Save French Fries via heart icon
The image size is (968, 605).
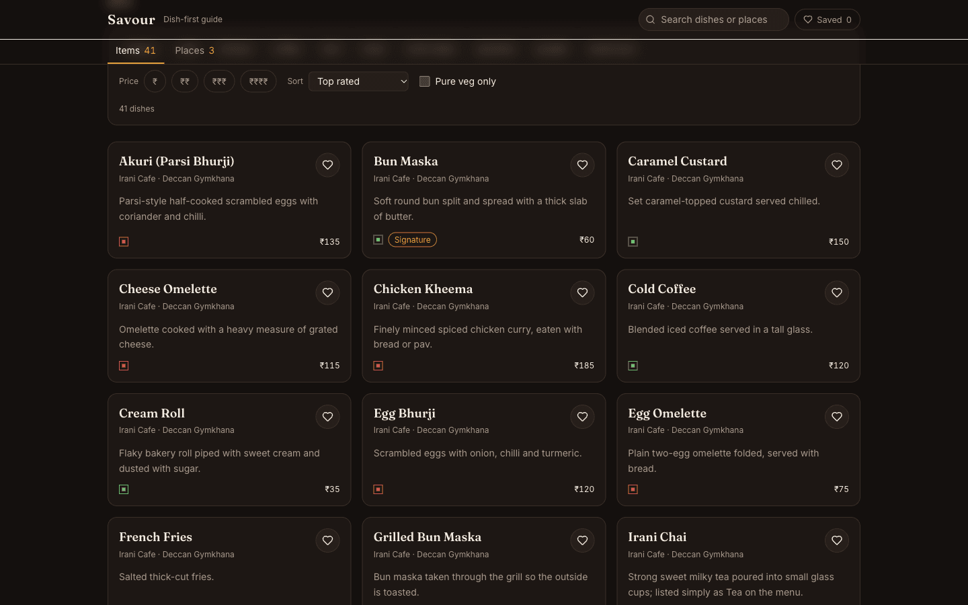coord(327,540)
